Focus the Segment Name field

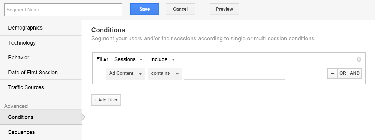63,10
